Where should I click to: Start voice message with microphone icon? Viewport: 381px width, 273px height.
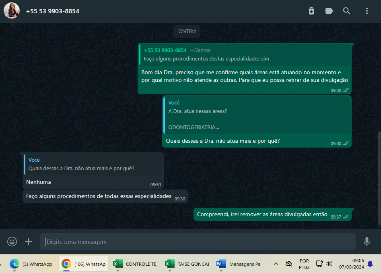tap(367, 242)
